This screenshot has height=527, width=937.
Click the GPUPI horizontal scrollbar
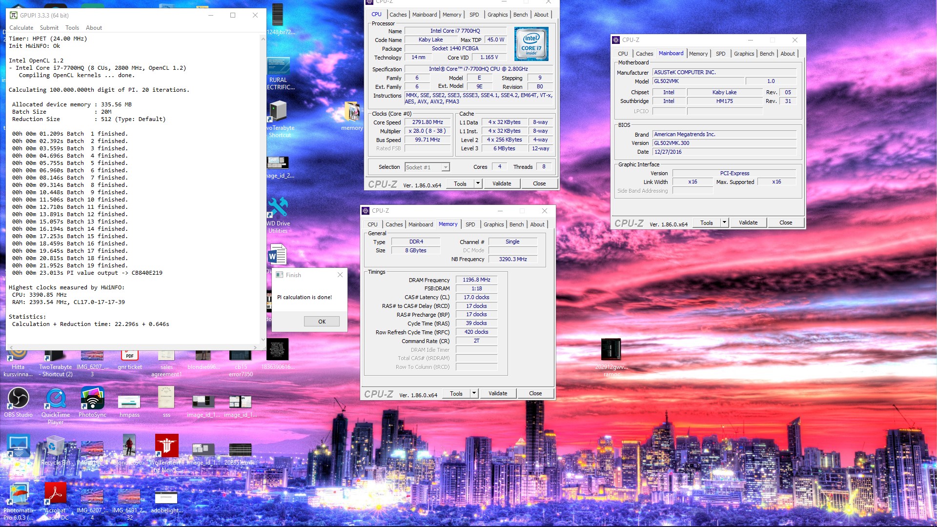132,347
